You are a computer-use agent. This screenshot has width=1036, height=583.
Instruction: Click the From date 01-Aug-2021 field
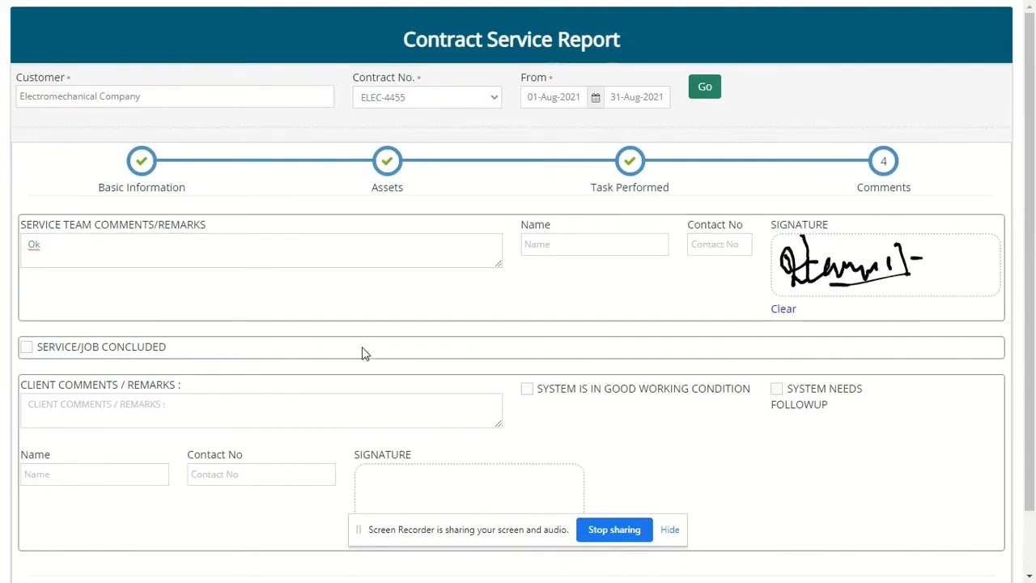[554, 97]
